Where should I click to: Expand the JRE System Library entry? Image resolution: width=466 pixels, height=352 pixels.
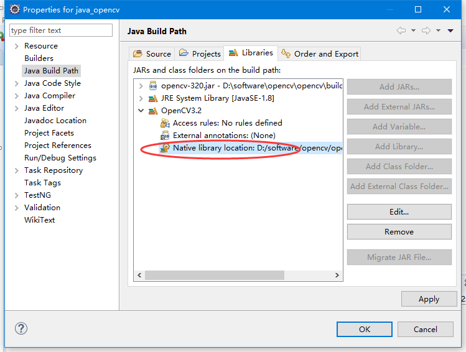141,98
